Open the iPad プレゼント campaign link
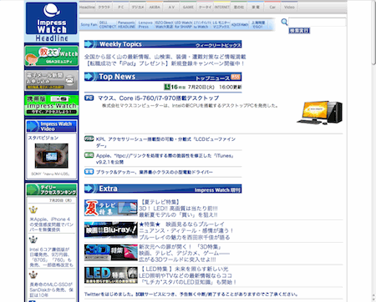 (165, 63)
